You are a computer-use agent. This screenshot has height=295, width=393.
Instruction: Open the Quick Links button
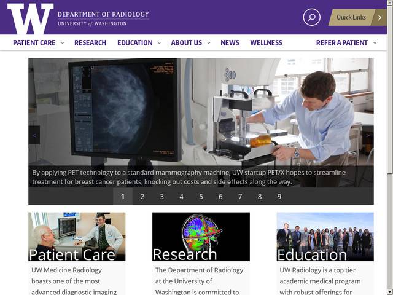[x=357, y=17]
